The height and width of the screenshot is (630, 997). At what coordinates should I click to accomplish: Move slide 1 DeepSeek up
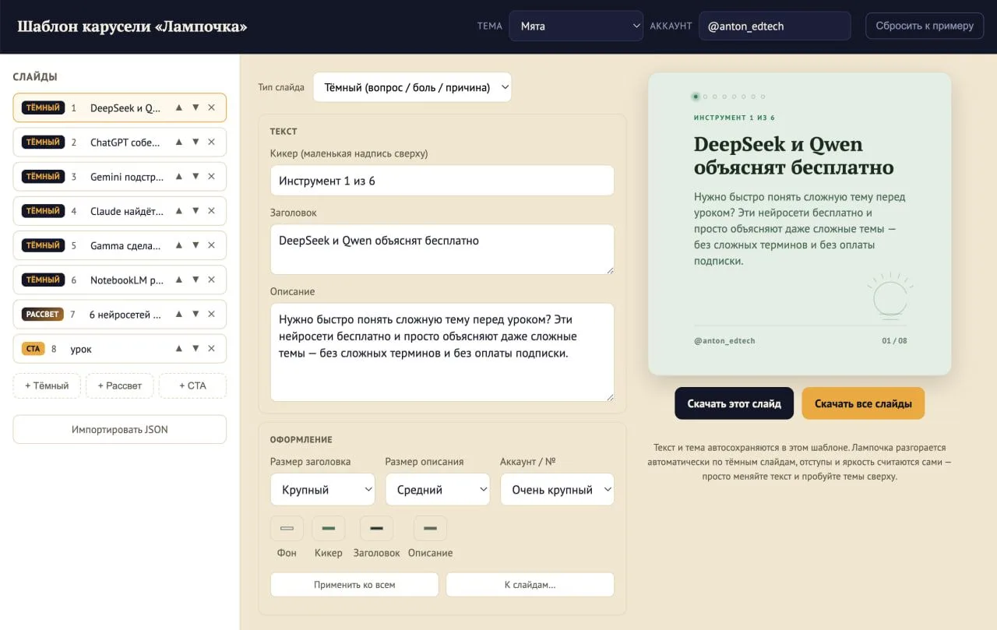179,107
